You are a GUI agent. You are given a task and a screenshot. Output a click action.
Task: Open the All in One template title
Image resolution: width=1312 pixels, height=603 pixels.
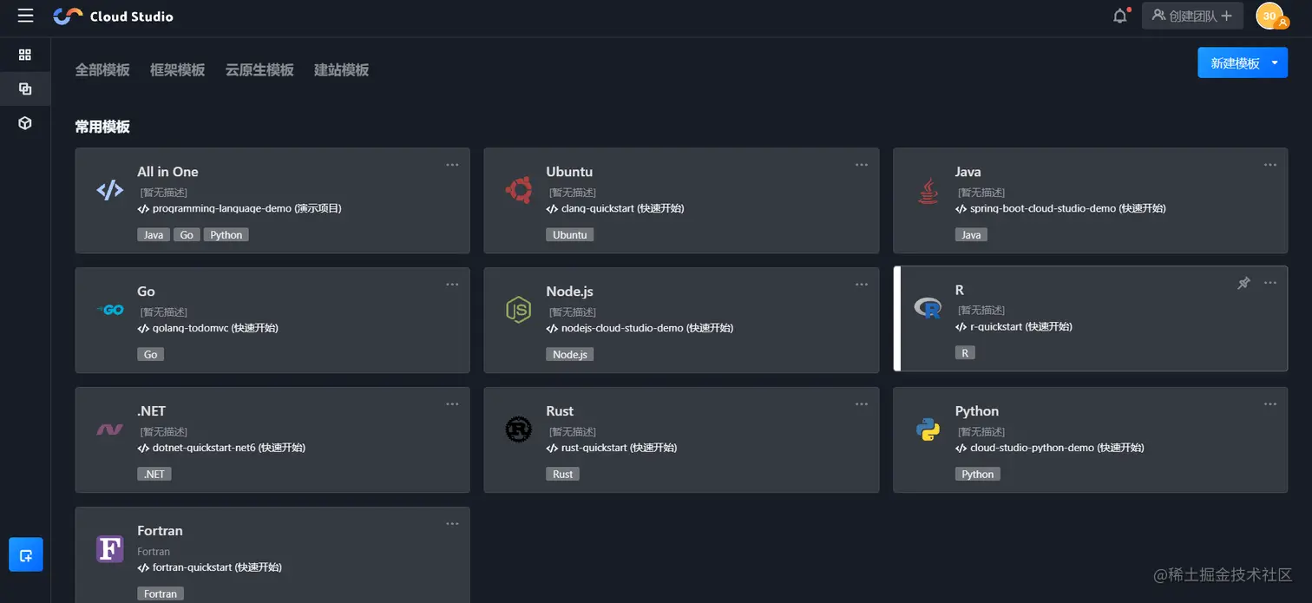[167, 172]
